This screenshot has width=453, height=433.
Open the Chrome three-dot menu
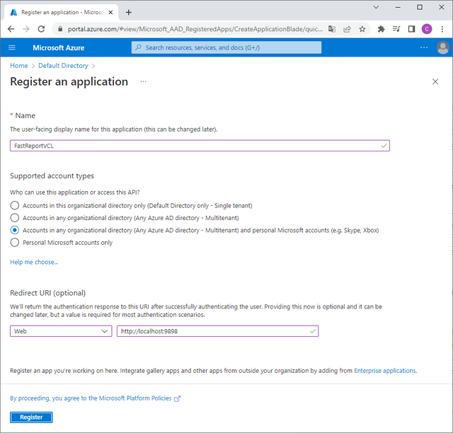442,29
